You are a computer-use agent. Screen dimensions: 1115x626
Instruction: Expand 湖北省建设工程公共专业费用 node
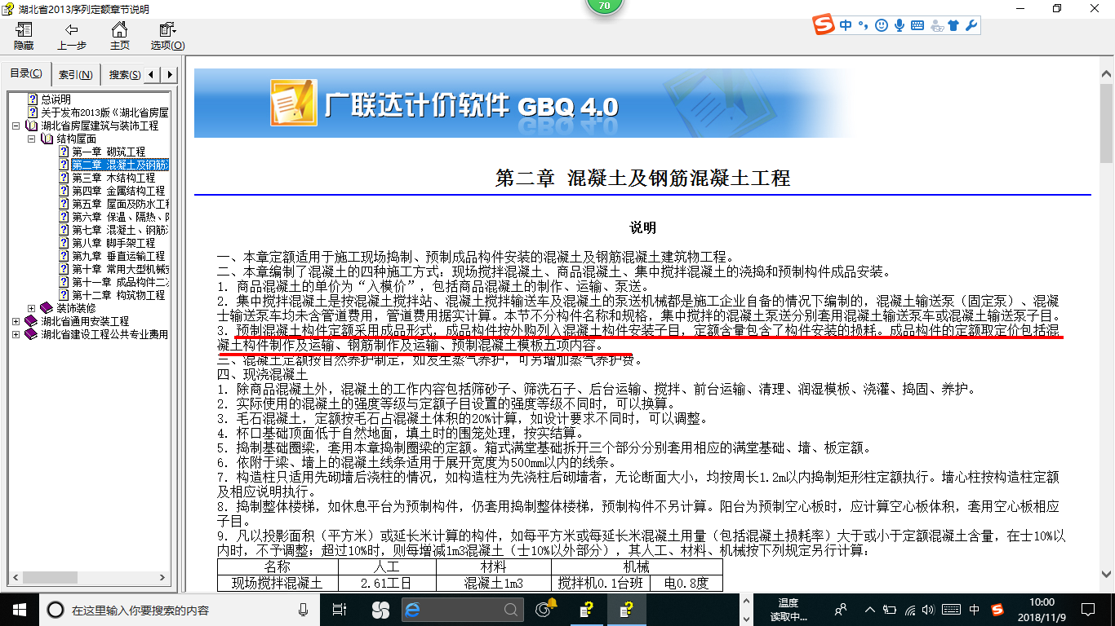pos(17,334)
